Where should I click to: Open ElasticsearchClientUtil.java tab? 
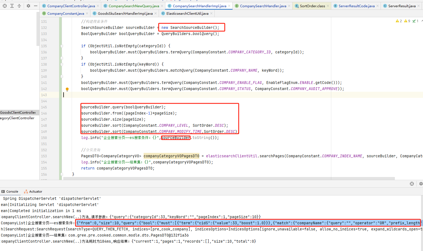pos(187,13)
